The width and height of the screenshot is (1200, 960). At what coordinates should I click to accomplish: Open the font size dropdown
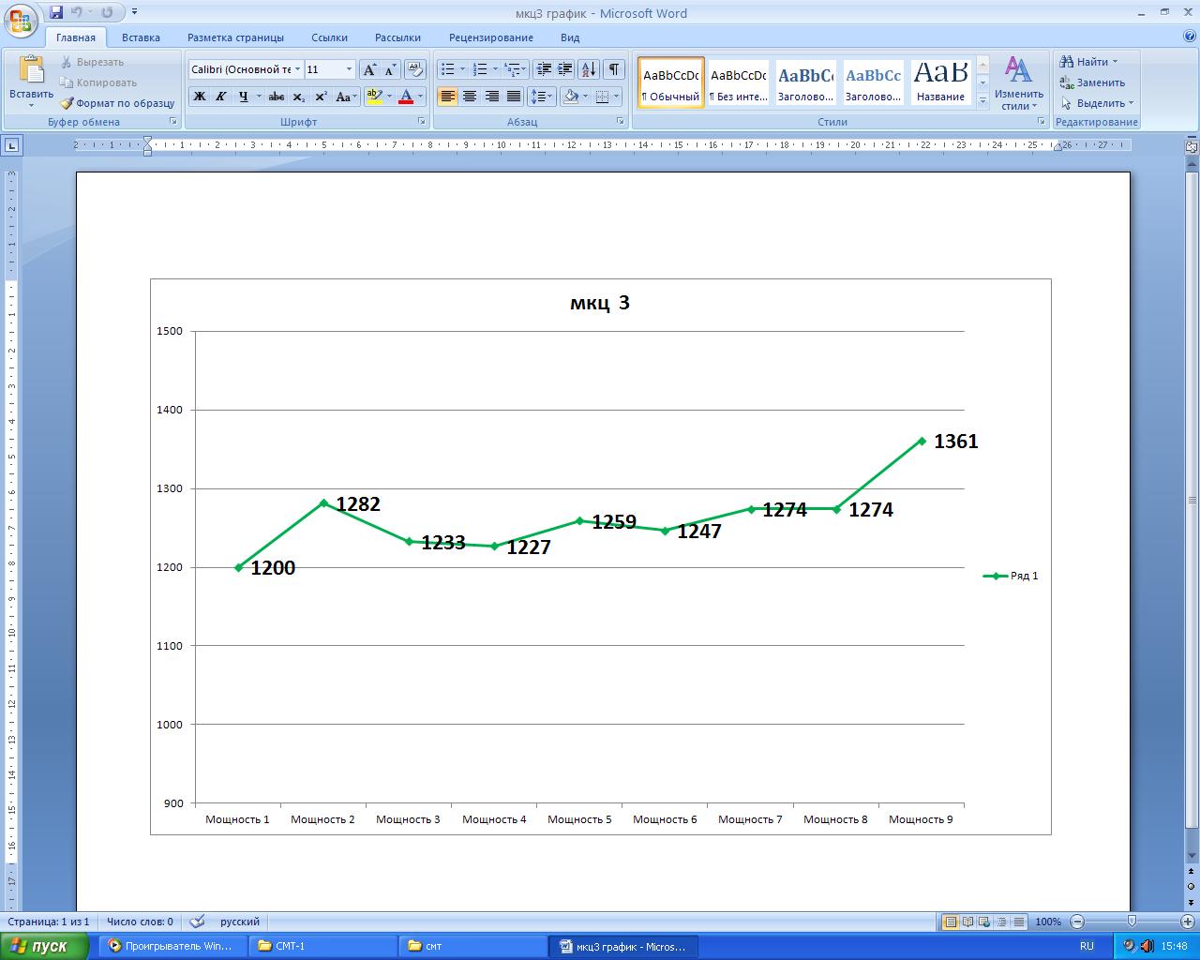coord(349,69)
